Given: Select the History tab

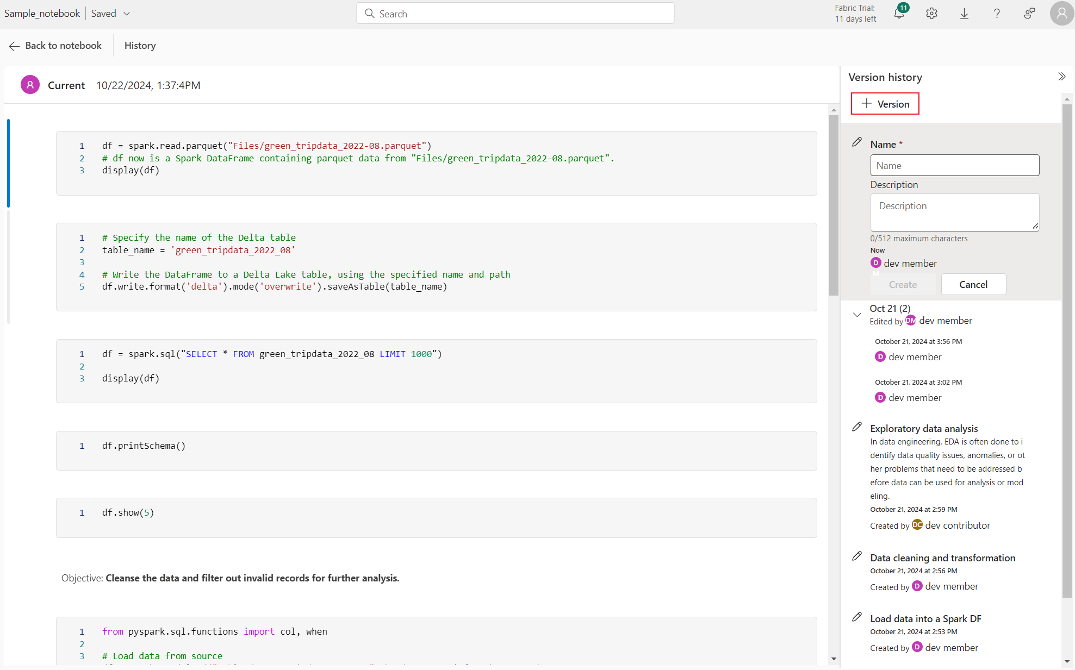Looking at the screenshot, I should point(140,46).
